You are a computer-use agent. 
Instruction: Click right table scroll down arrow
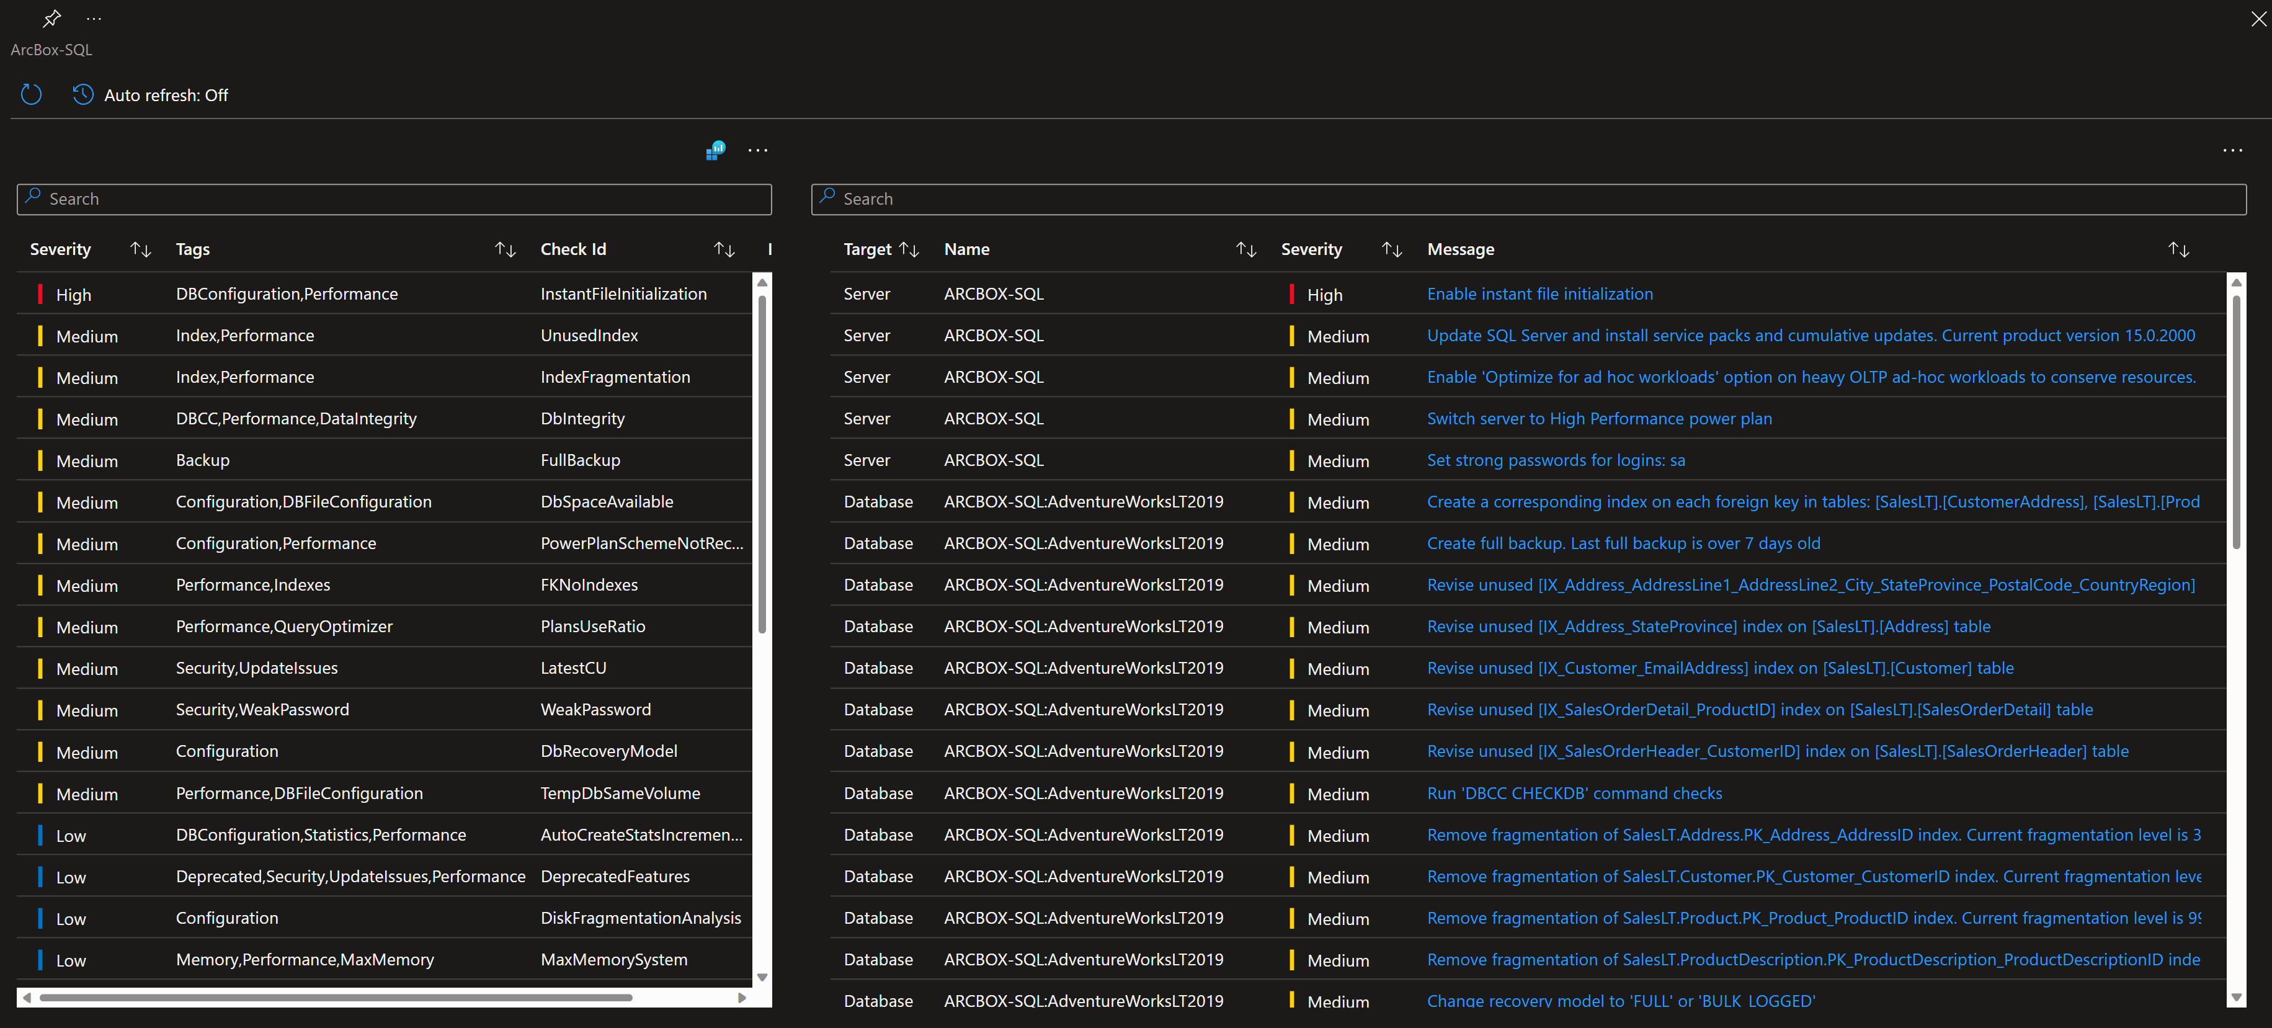click(x=2236, y=997)
